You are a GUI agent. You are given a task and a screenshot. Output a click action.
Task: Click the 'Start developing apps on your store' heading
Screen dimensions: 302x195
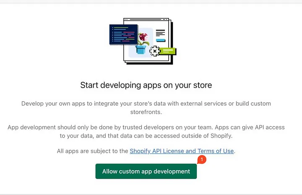click(x=146, y=85)
